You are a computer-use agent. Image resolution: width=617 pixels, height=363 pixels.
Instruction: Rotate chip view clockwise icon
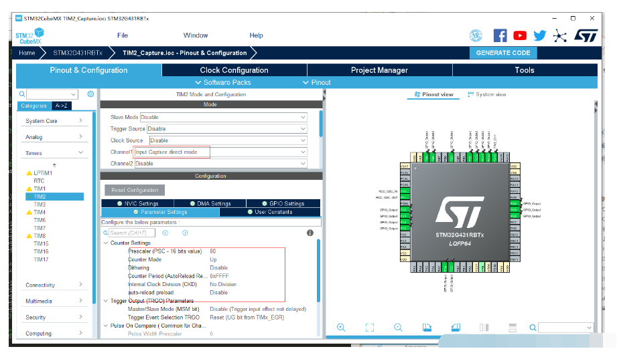point(427,328)
